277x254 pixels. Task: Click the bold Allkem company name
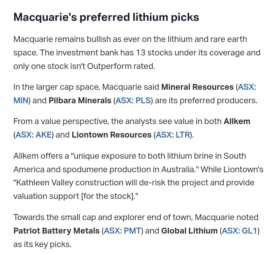tap(237, 121)
